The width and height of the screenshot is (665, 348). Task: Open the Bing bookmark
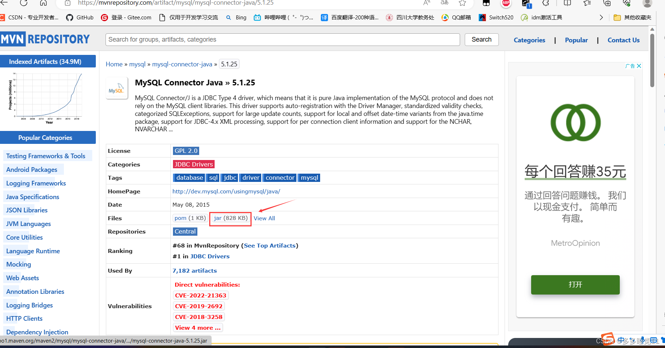click(x=236, y=17)
